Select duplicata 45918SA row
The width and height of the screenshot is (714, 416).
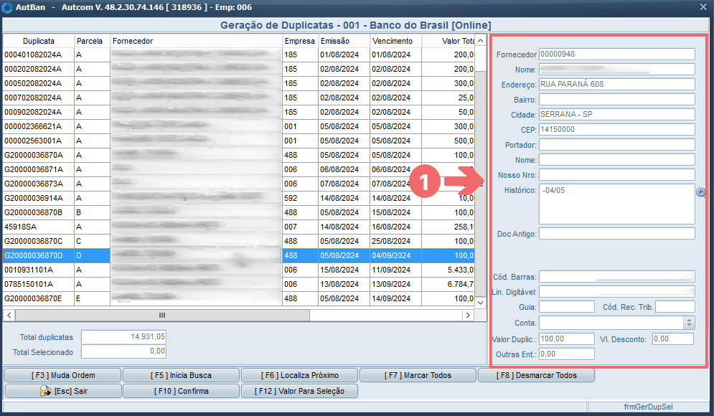click(x=239, y=227)
